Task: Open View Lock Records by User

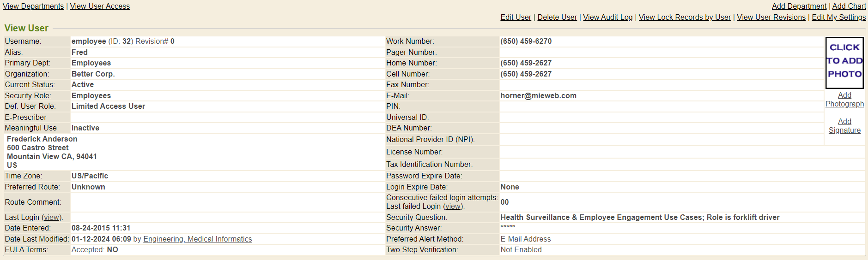Action: coord(685,17)
